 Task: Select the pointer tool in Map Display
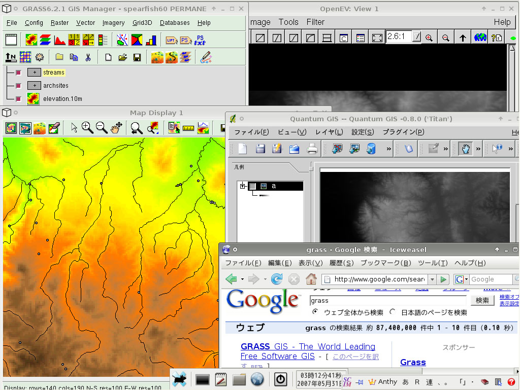point(74,127)
